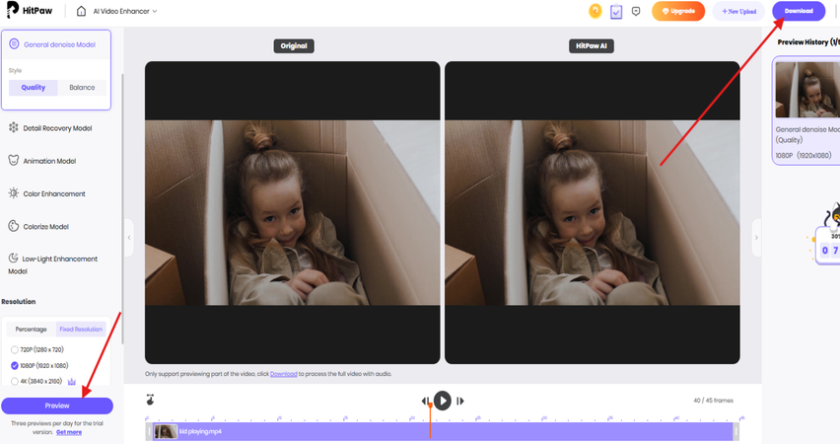The image size is (840, 444).
Task: Go to home via house icon
Action: pos(81,11)
